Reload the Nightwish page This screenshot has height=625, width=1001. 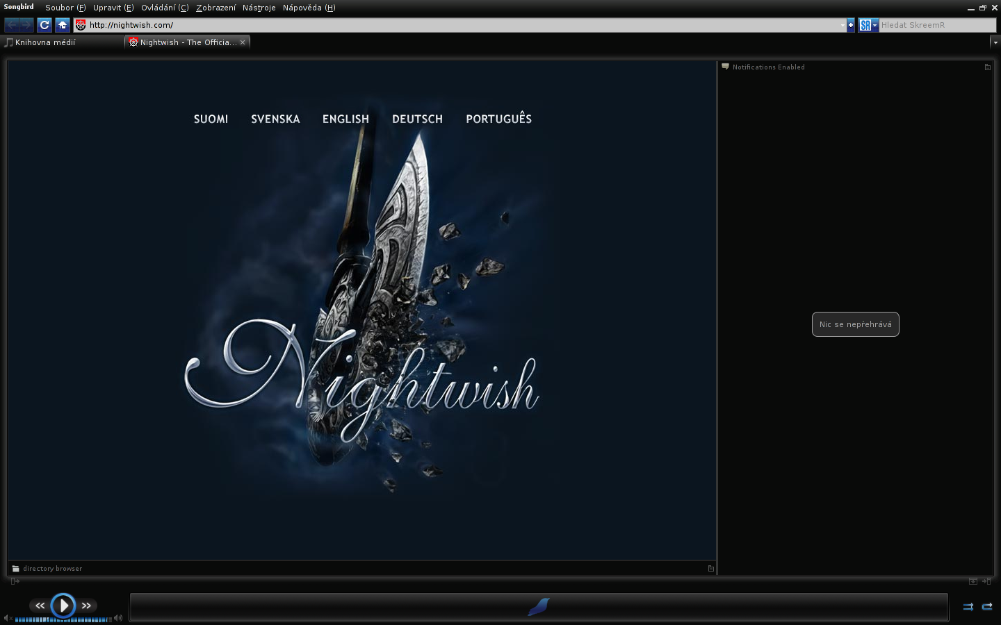pos(44,25)
